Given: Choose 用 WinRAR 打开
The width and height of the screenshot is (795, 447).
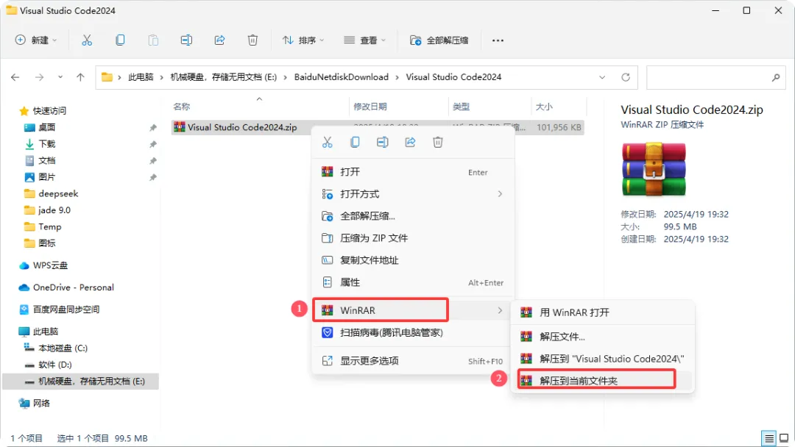Looking at the screenshot, I should 602,313.
